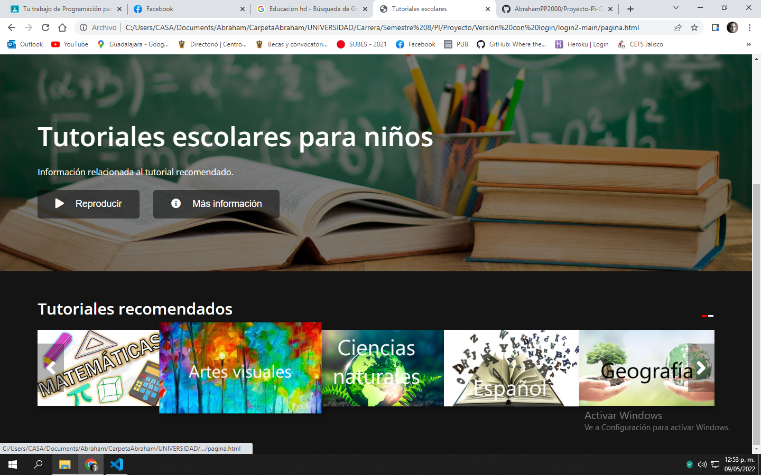Screen dimensions: 761x475
Task: Open the YouTube bookmark
Action: [70, 44]
